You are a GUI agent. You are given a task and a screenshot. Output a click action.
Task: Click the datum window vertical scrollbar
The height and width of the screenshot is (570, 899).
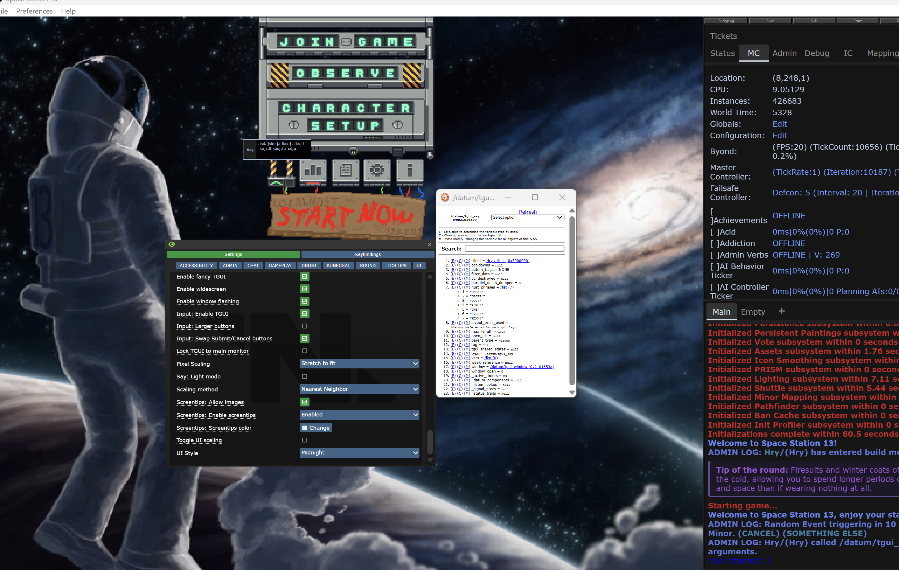(x=572, y=301)
